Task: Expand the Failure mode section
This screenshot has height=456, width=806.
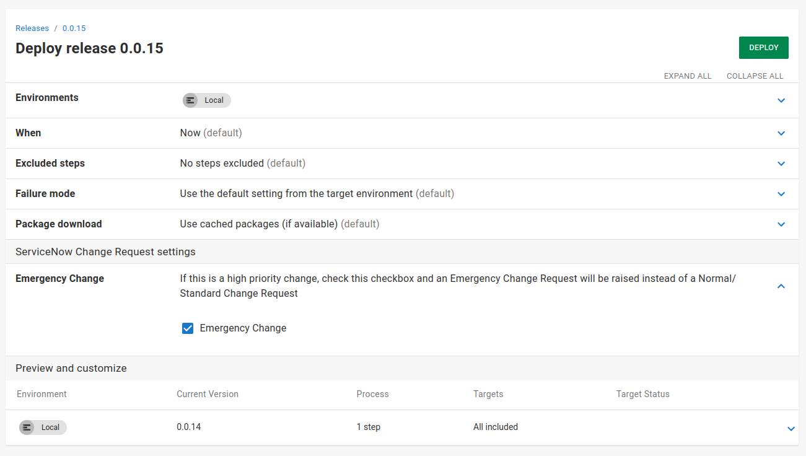Action: (x=781, y=194)
